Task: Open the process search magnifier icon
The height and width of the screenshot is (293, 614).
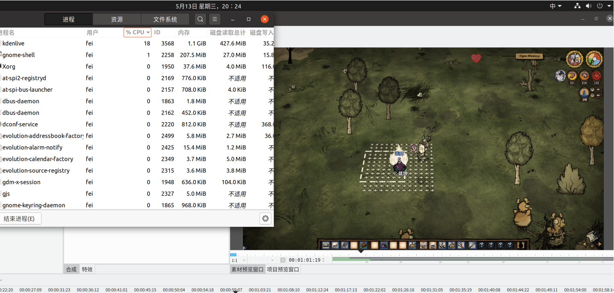Action: coord(200,19)
